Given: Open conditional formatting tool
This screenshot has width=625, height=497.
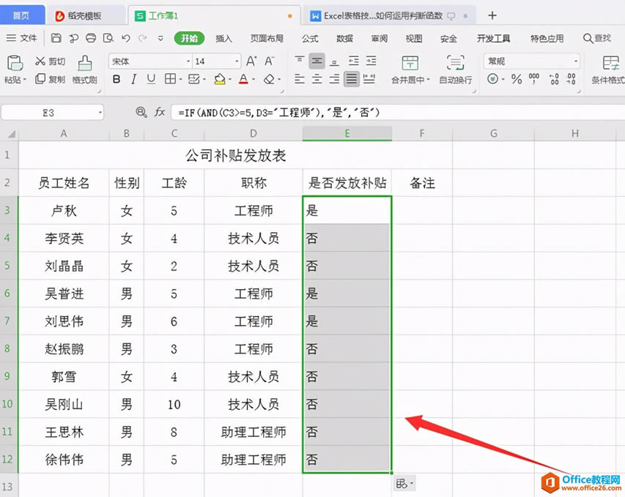Looking at the screenshot, I should [x=610, y=70].
